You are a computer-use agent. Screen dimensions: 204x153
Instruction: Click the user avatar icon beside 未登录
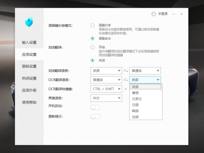154,14
